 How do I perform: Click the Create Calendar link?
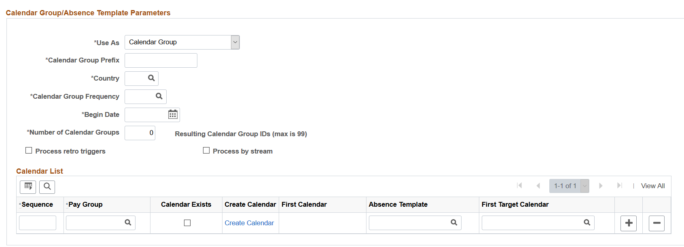click(x=249, y=223)
